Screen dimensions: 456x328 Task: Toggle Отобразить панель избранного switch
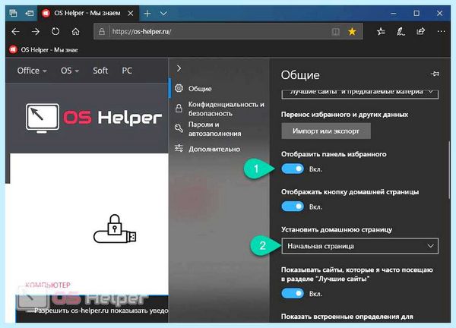[x=293, y=169]
